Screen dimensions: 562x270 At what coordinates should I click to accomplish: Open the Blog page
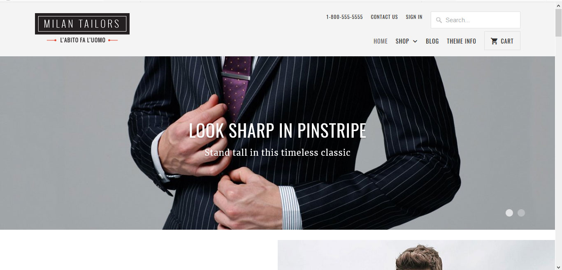(x=432, y=41)
